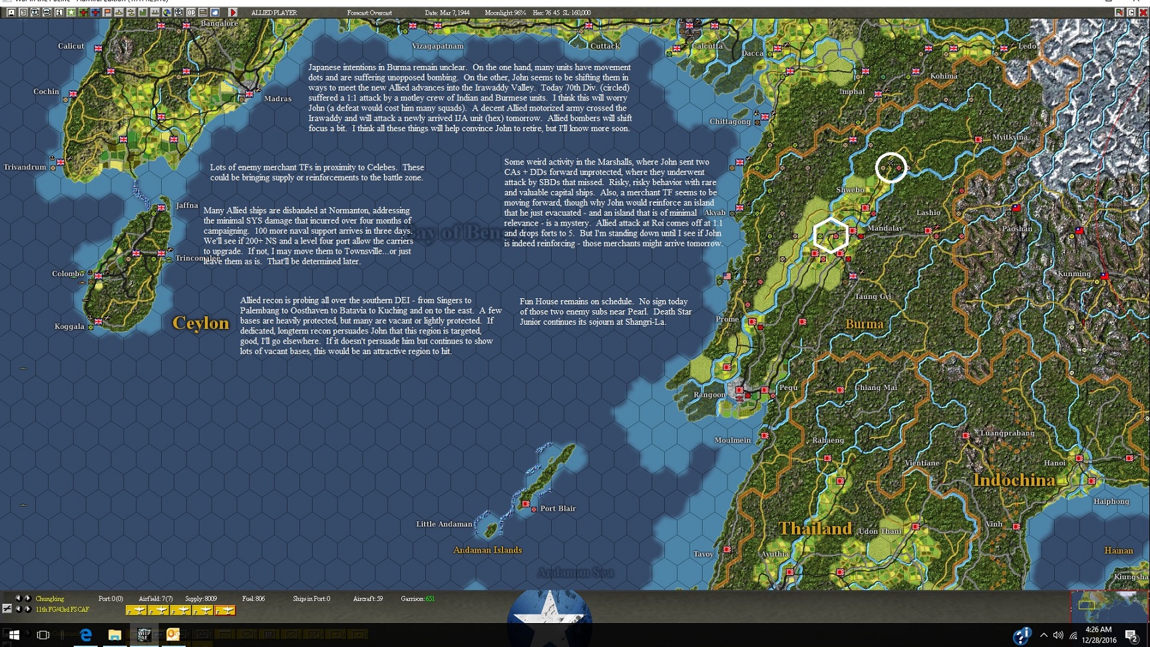Click the Chungking base name
The image size is (1150, 647).
tap(50, 599)
